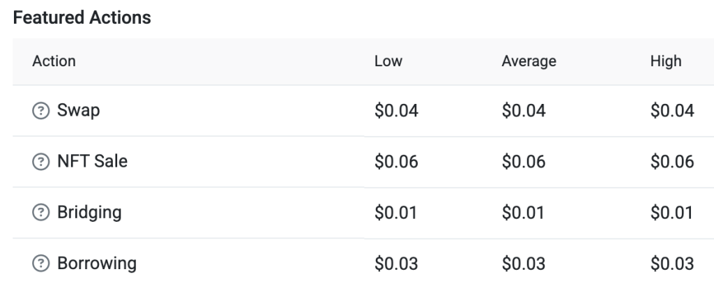Select the Low column header

(x=388, y=61)
